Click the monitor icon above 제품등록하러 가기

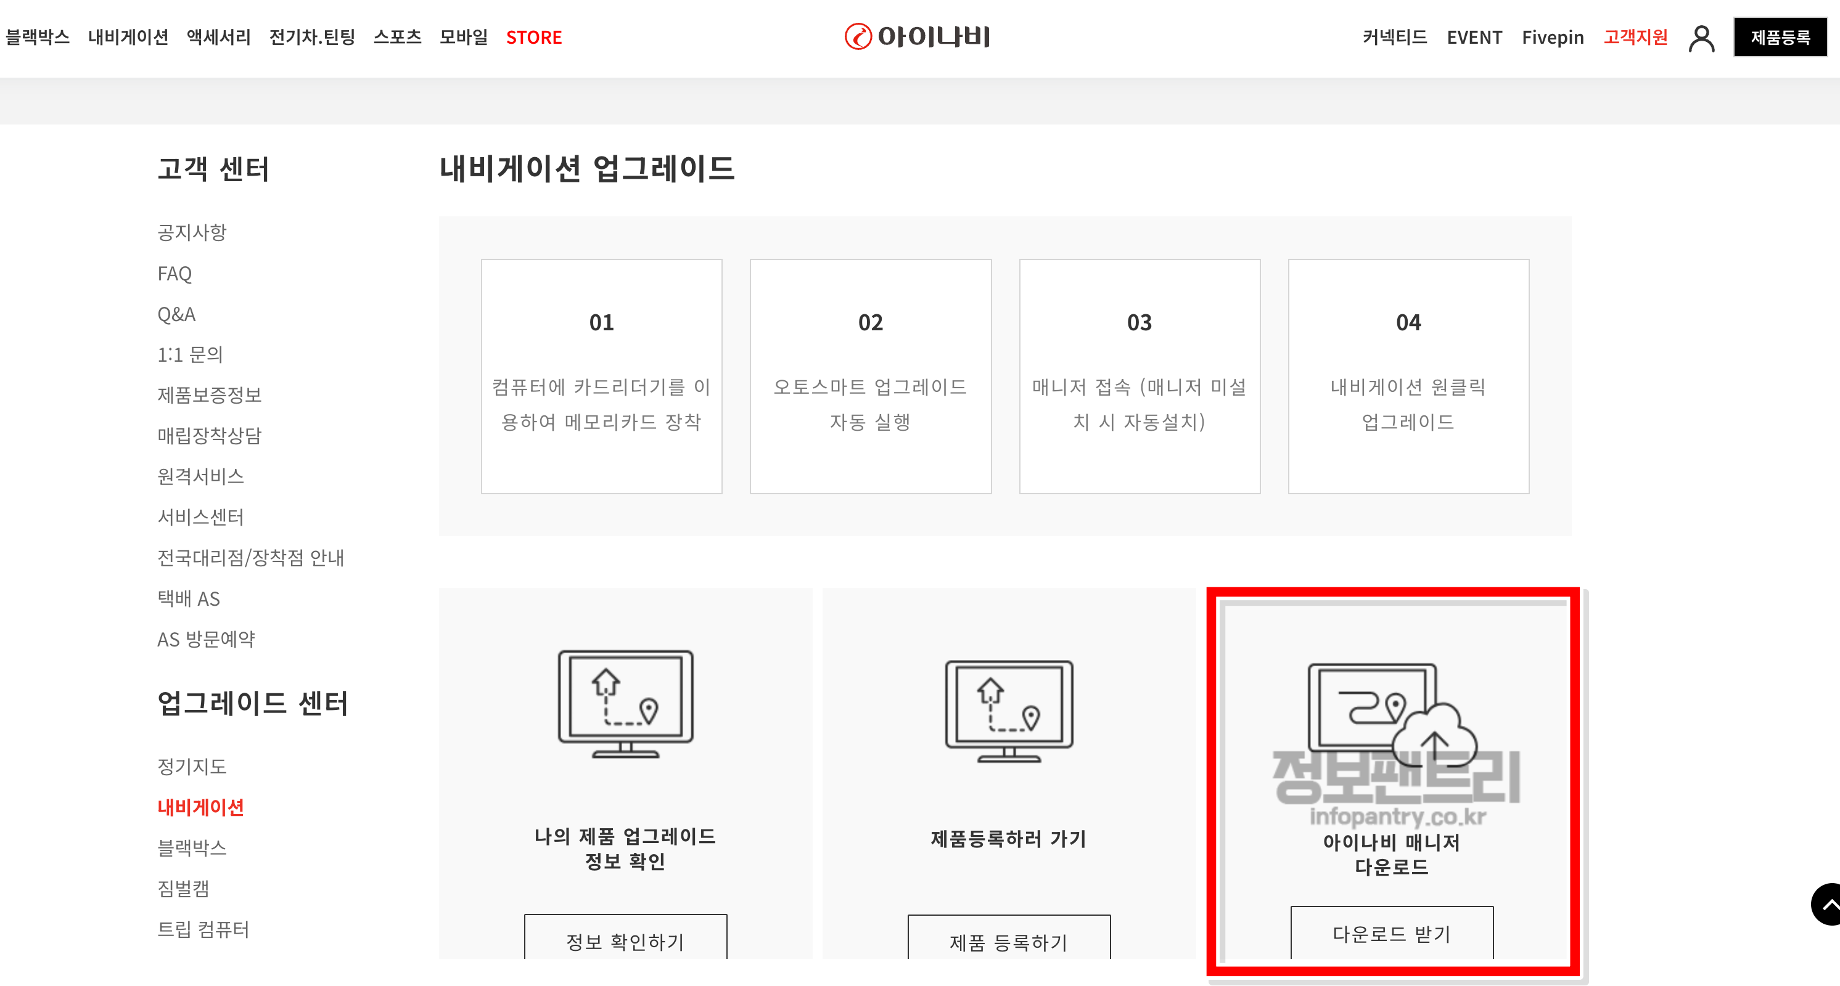click(1009, 711)
